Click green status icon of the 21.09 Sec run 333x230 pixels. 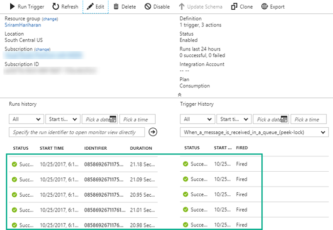[x=14, y=179]
